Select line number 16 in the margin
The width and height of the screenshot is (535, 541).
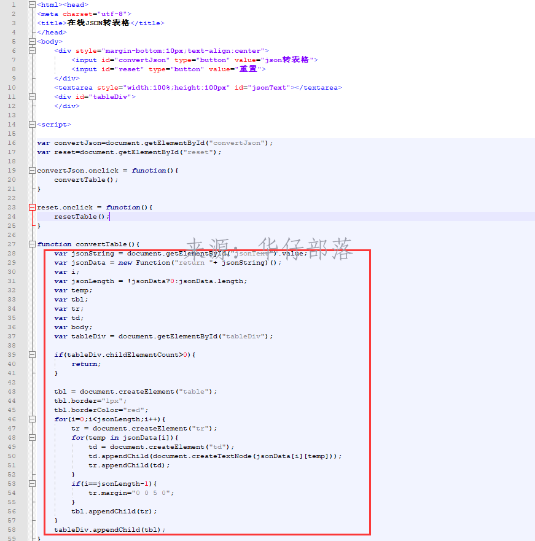[x=12, y=143]
